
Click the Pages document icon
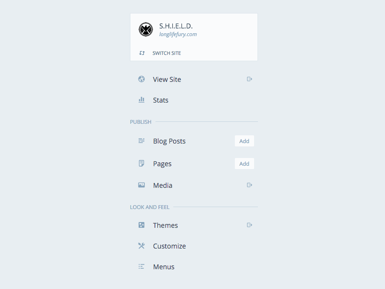141,163
